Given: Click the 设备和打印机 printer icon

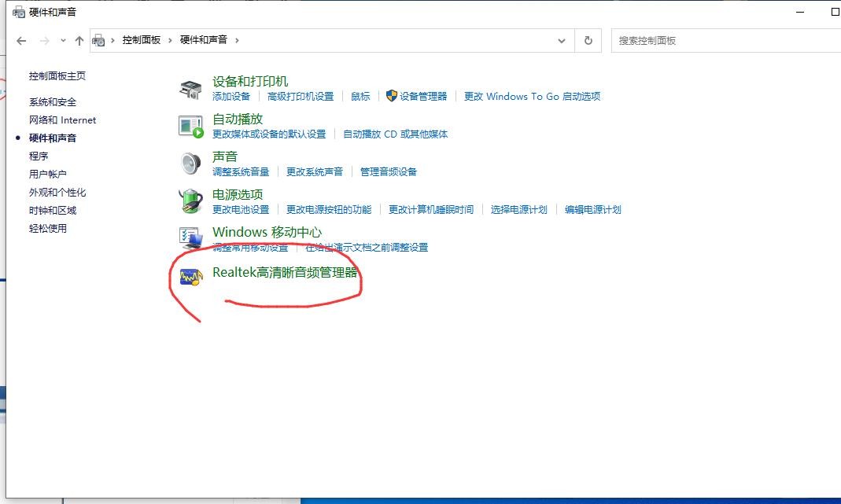Looking at the screenshot, I should [x=189, y=86].
